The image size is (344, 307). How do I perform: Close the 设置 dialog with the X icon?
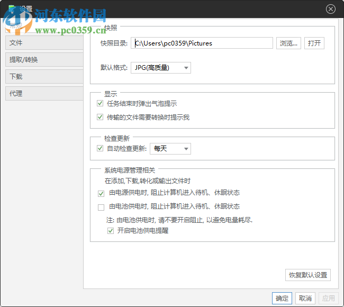coord(330,9)
